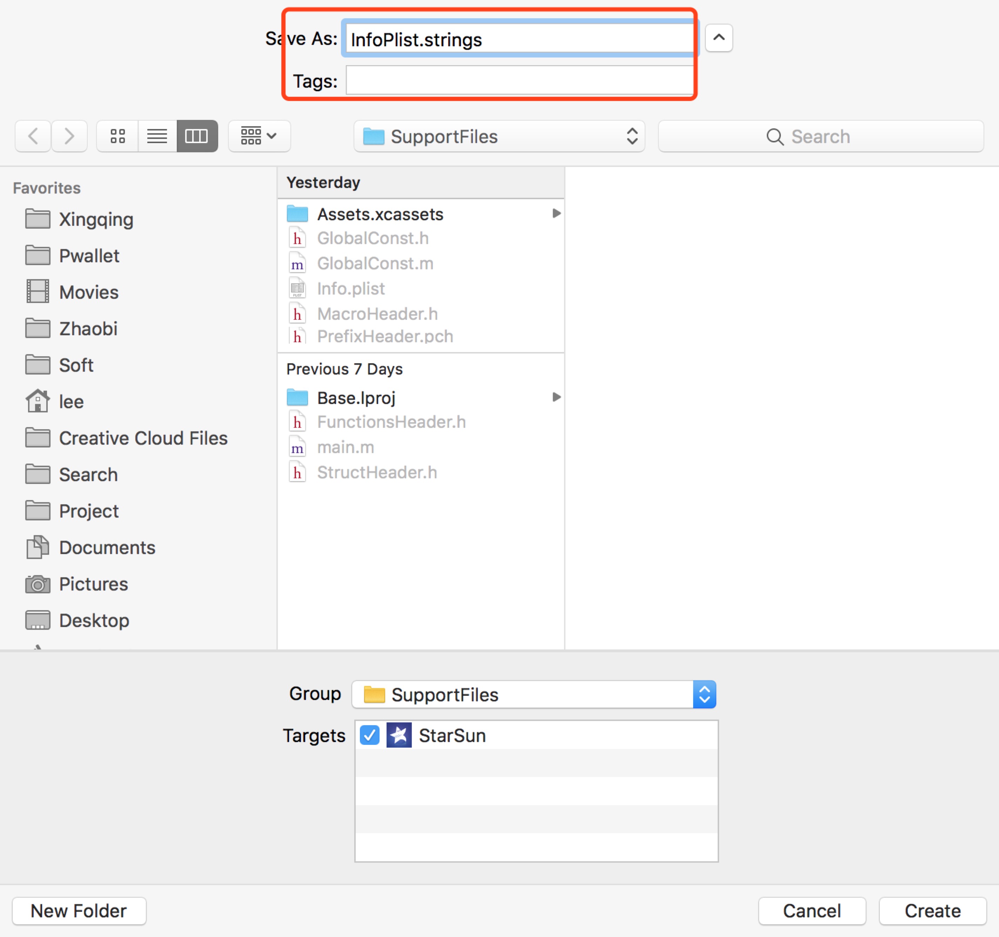The width and height of the screenshot is (999, 937).
Task: Click the New Folder button
Action: [x=79, y=911]
